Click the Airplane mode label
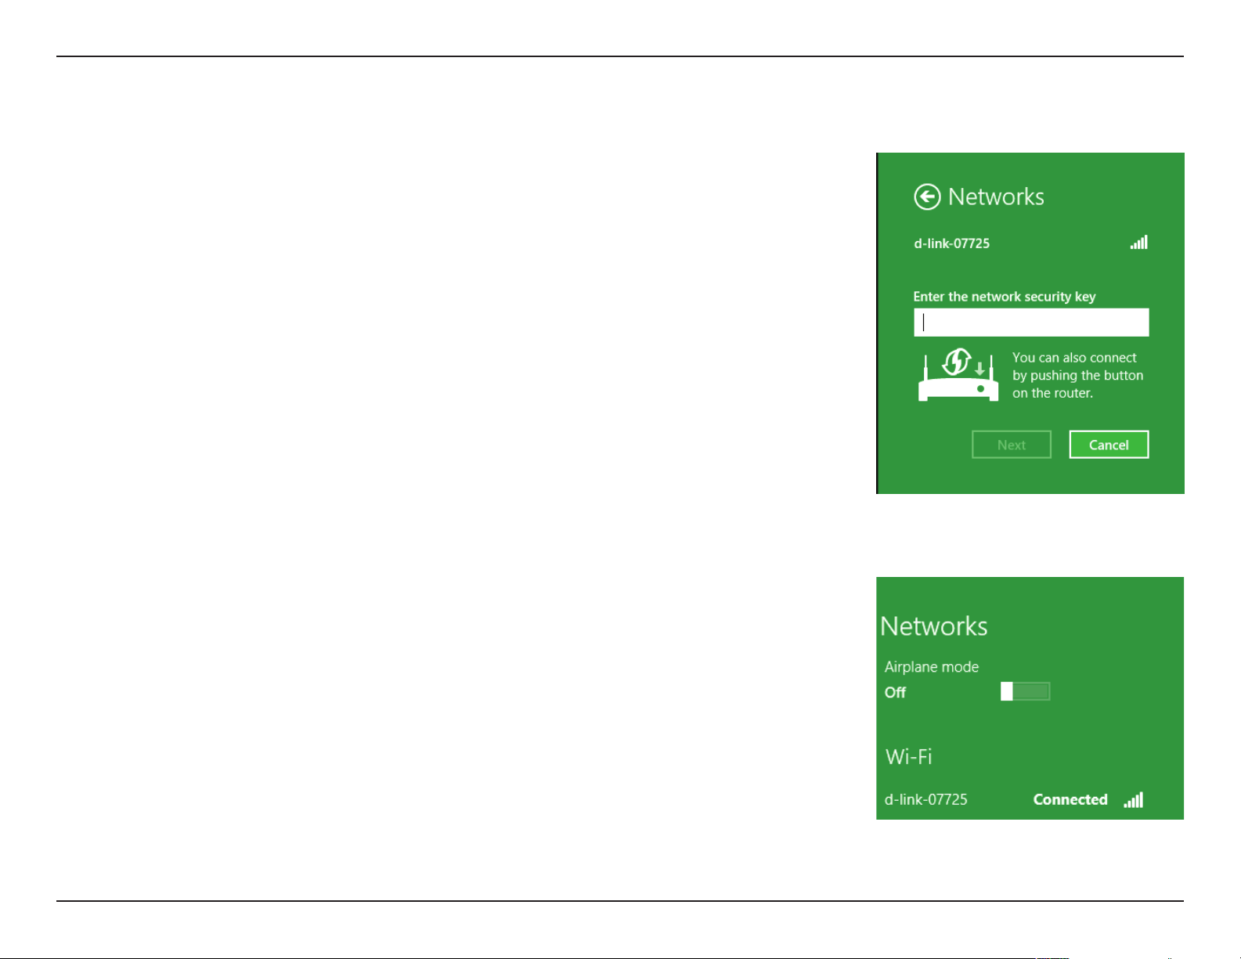 pyautogui.click(x=932, y=667)
